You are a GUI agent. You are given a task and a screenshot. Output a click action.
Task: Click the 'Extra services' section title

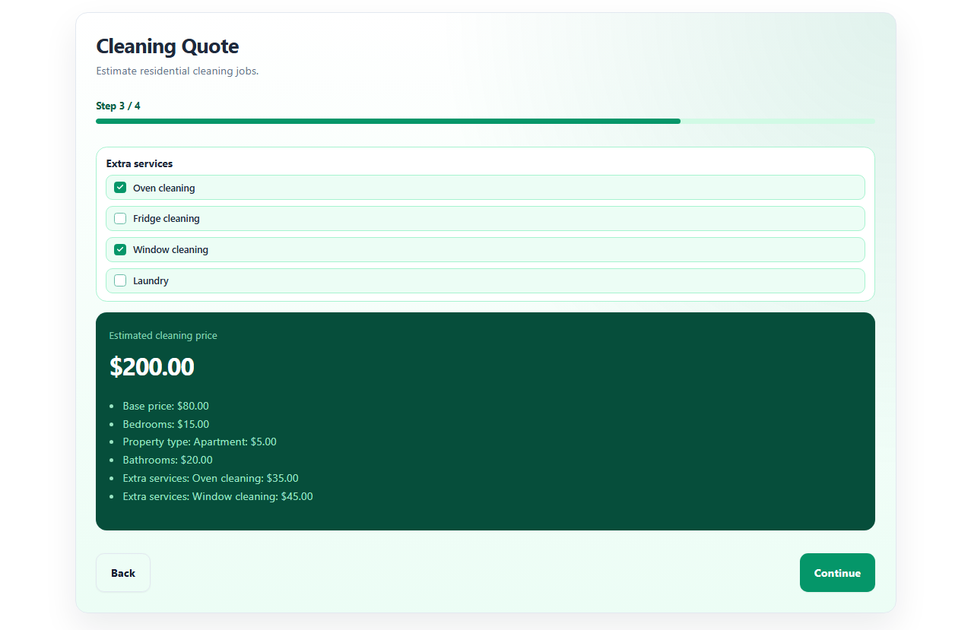click(139, 163)
